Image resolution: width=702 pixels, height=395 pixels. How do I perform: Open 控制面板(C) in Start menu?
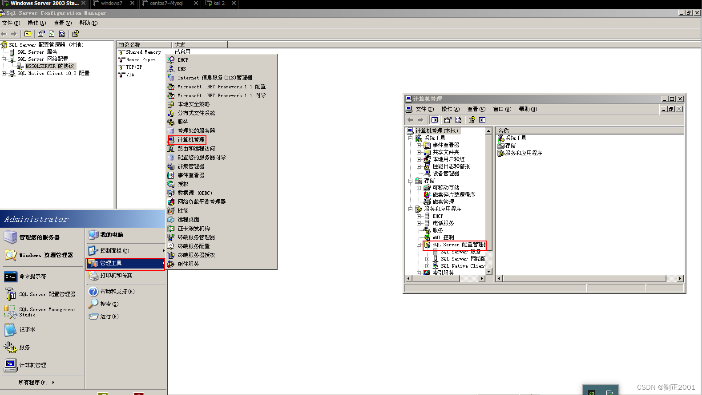pos(125,251)
